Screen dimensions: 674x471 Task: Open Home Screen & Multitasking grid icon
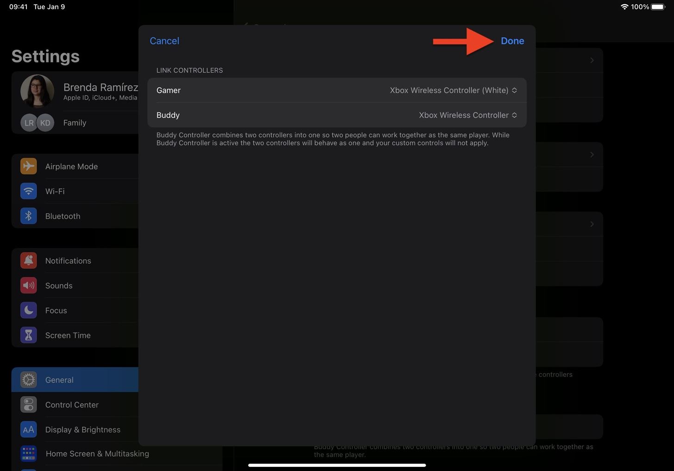click(28, 453)
